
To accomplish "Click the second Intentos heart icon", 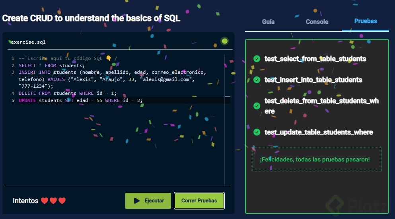I will 53,201.
